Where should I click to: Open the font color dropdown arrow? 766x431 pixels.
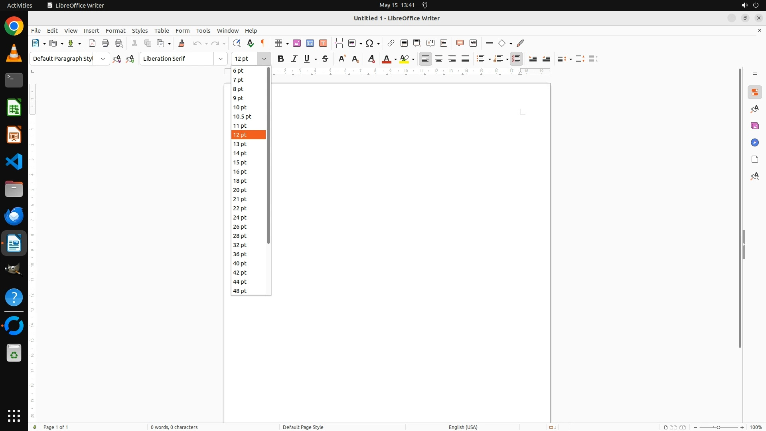coord(395,59)
